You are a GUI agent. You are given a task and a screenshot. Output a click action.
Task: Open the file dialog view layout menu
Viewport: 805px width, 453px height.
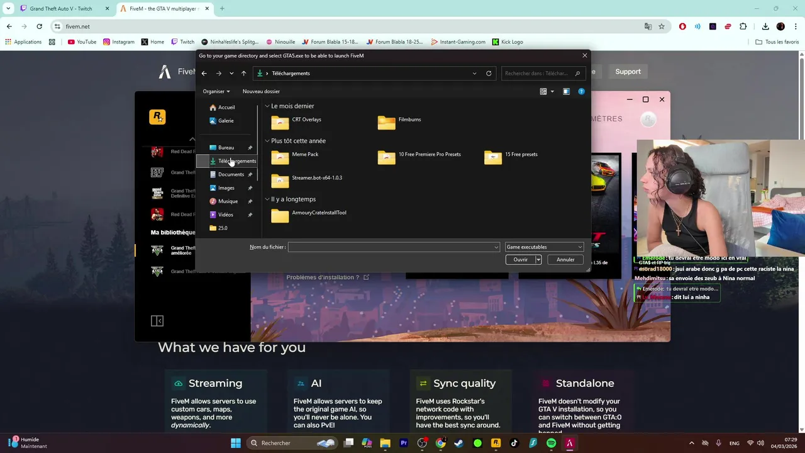[547, 91]
